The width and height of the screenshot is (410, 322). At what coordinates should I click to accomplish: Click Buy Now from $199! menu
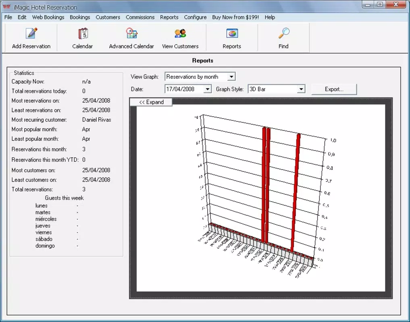[235, 17]
